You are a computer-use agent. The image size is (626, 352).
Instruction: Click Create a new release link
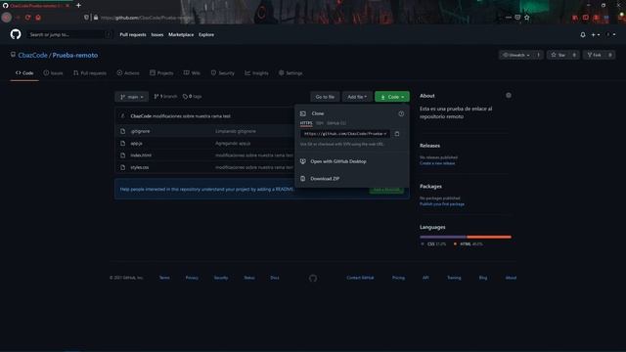point(437,163)
